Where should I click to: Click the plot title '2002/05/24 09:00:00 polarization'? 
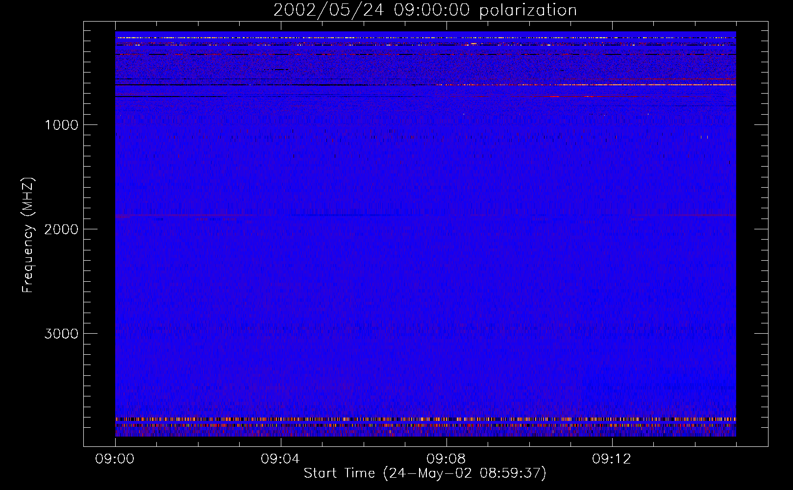[x=425, y=10]
